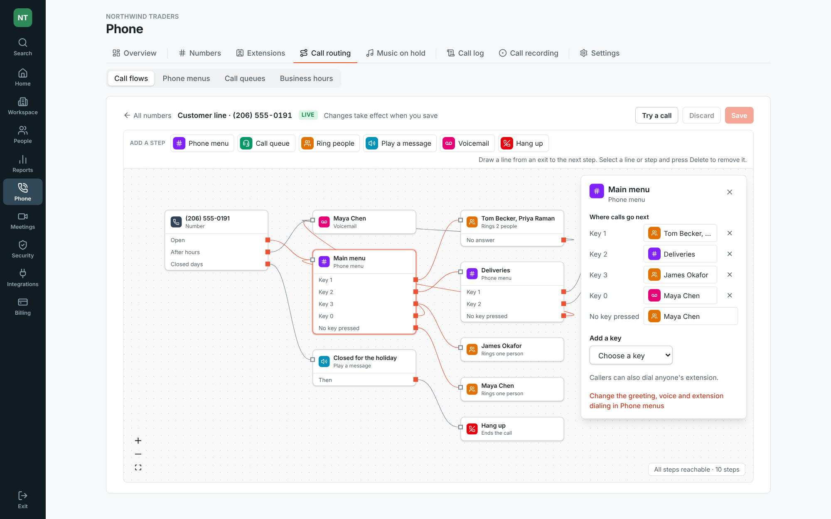This screenshot has height=519, width=831.
Task: Remove Key 1 destination
Action: coord(730,233)
